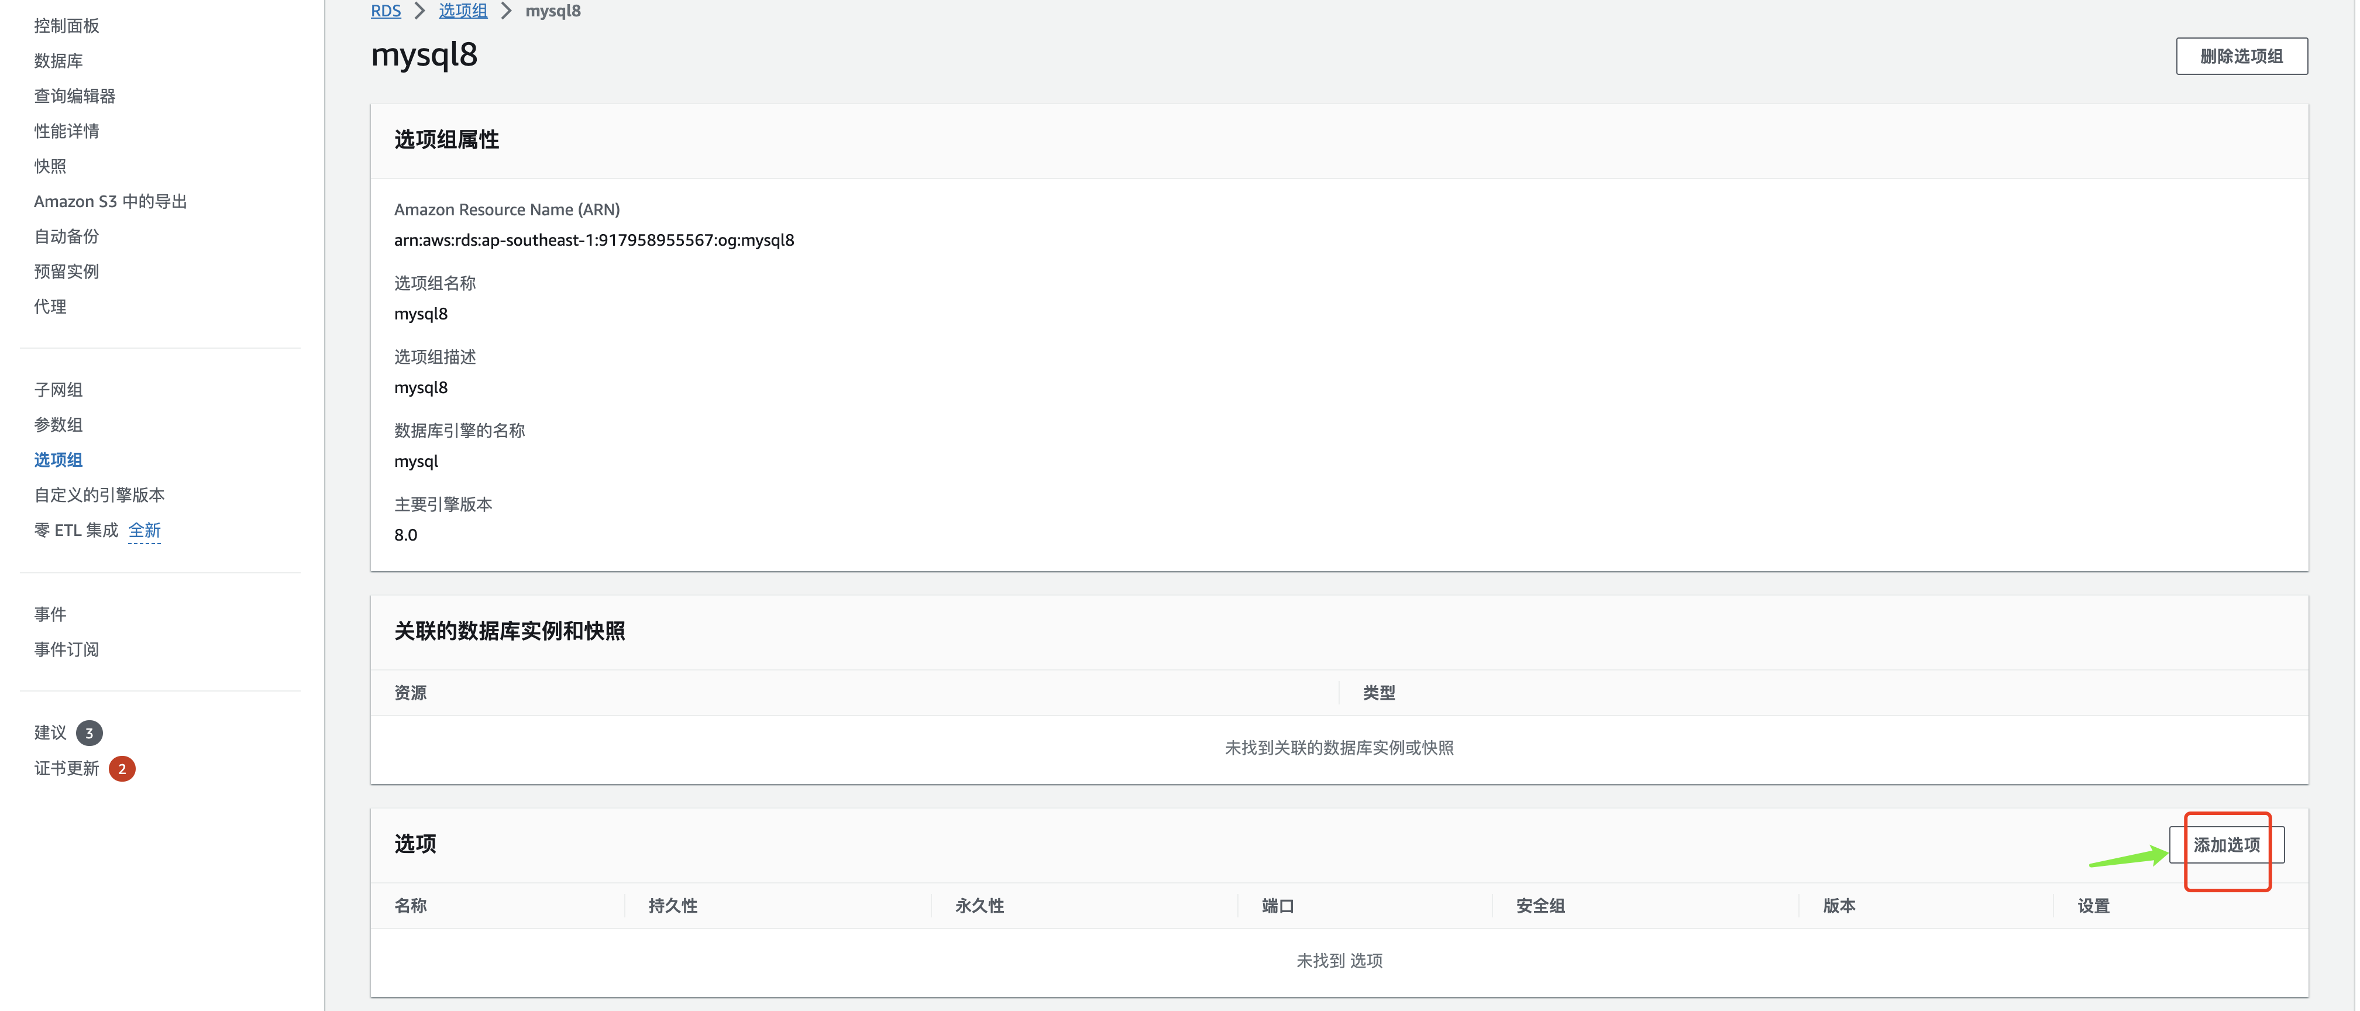
Task: Open 性能详情 in the navigation
Action: click(67, 131)
